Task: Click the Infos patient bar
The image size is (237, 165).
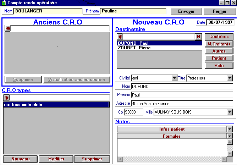Action: click(x=172, y=129)
